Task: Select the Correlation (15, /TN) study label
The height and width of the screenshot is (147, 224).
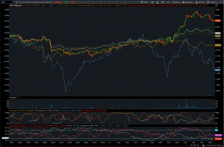Action: click(x=43, y=111)
